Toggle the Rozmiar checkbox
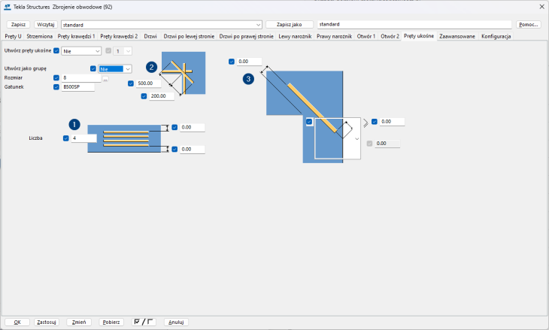This screenshot has height=330, width=549. (56, 77)
